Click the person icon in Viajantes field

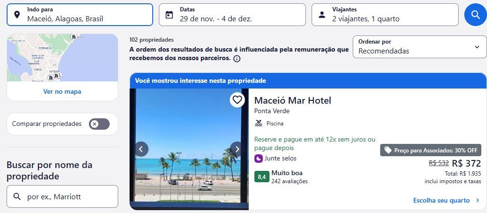322,15
